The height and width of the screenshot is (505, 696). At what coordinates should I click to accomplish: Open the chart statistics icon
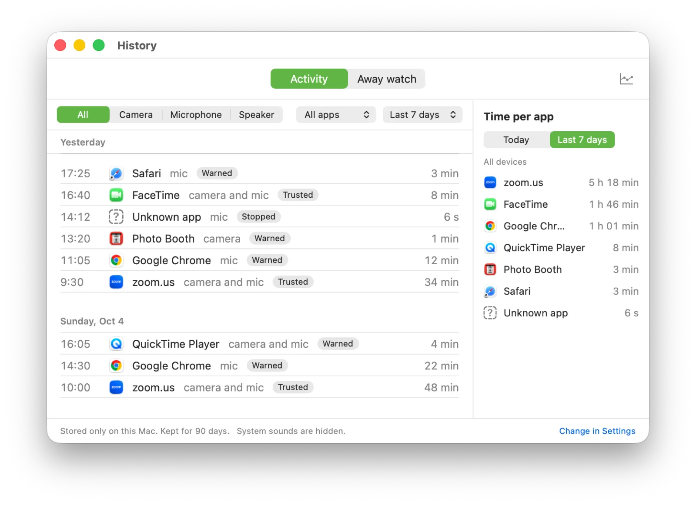[x=626, y=79]
